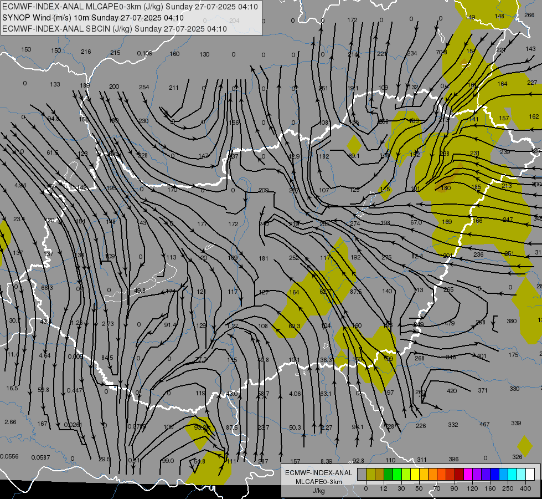Click the legend tick label '50'
The height and width of the screenshot is (499, 542).
(419, 488)
